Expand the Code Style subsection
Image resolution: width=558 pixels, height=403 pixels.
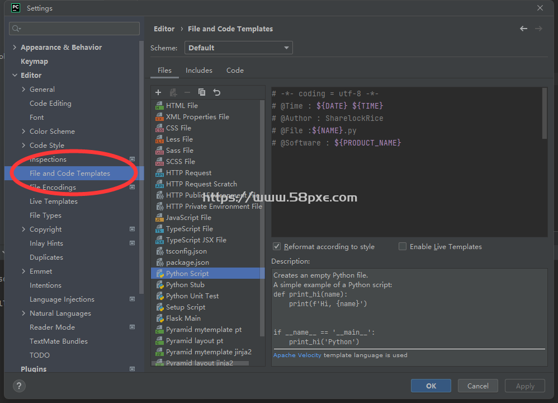[x=23, y=145]
